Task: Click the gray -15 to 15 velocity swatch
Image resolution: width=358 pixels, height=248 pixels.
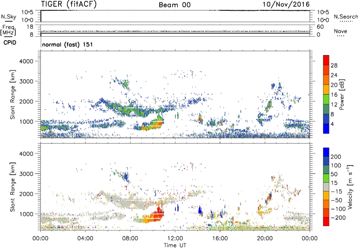Action: tap(326, 187)
